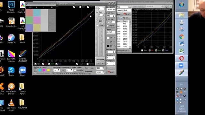Launch Calibrilla v5.0.0.2237 desktop shortcut

click(x=23, y=56)
